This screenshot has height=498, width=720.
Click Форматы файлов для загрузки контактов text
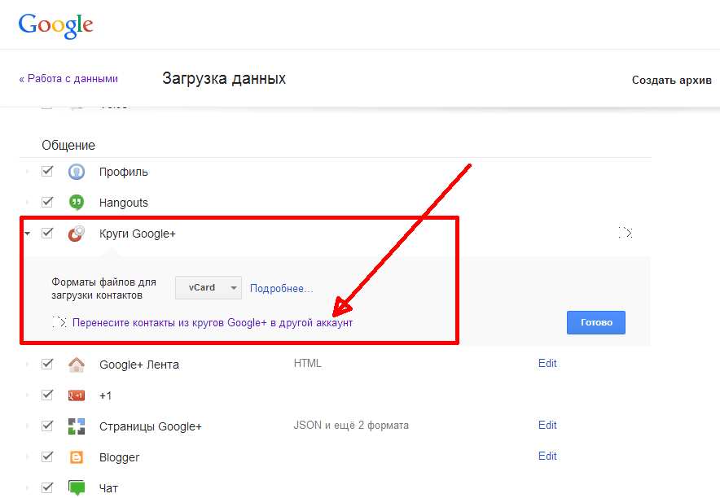pyautogui.click(x=103, y=288)
